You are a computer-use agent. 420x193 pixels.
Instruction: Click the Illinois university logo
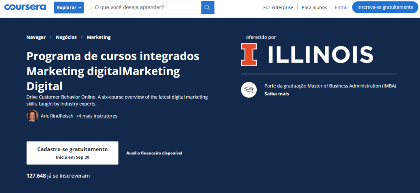307,55
